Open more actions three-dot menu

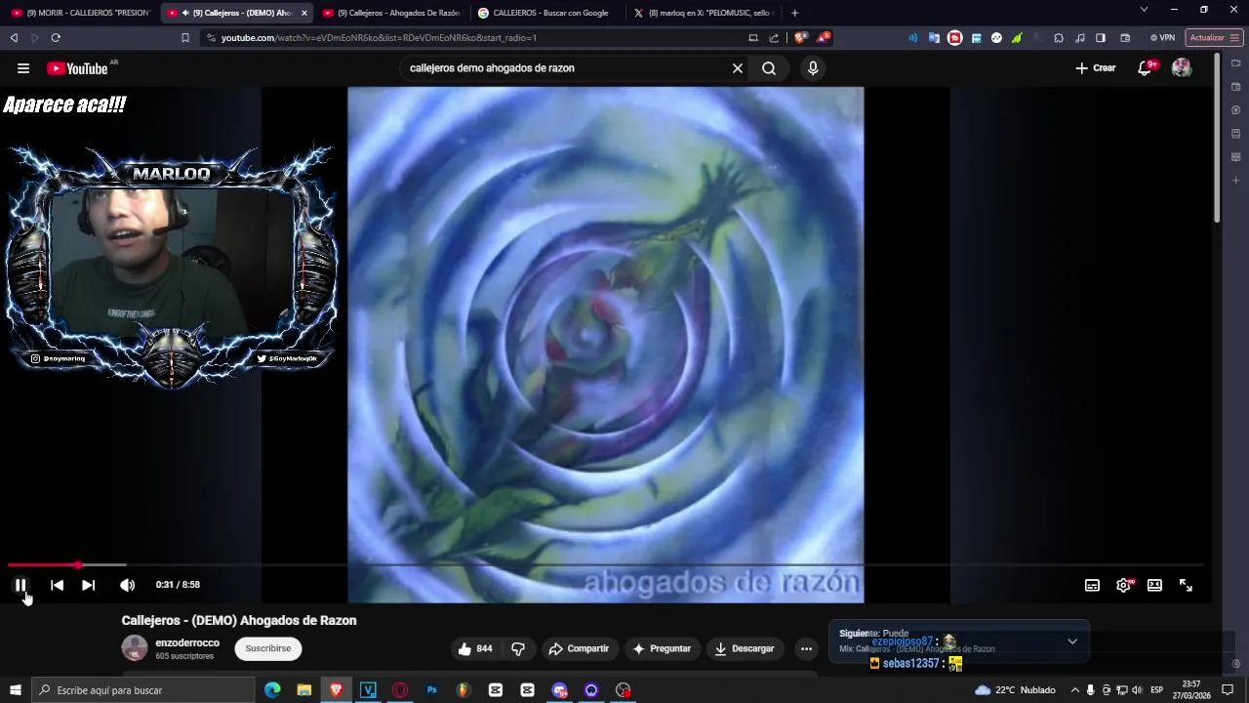click(806, 648)
